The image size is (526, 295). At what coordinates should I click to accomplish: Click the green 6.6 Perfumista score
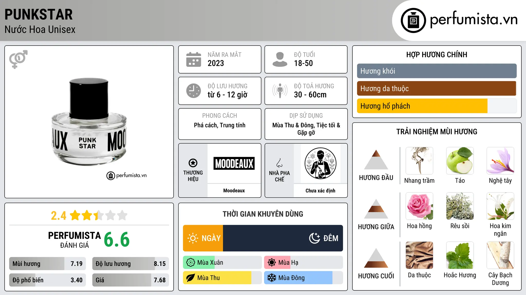117,239
